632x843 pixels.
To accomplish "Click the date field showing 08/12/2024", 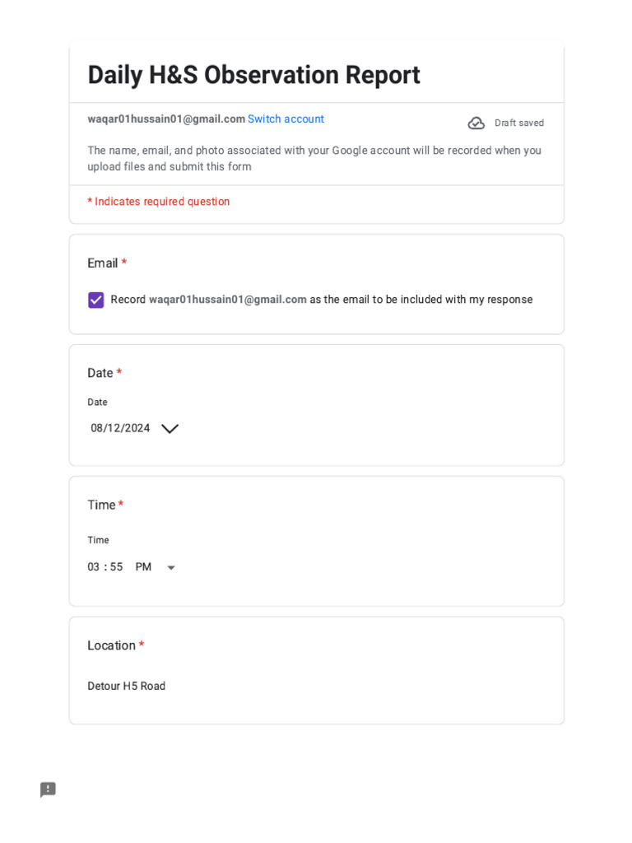I will pyautogui.click(x=120, y=428).
